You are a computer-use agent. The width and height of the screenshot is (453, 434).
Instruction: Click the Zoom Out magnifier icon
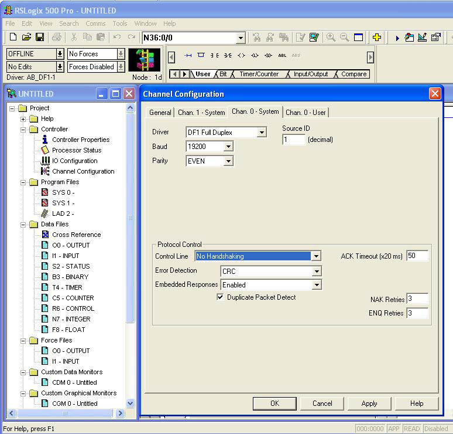[344, 37]
